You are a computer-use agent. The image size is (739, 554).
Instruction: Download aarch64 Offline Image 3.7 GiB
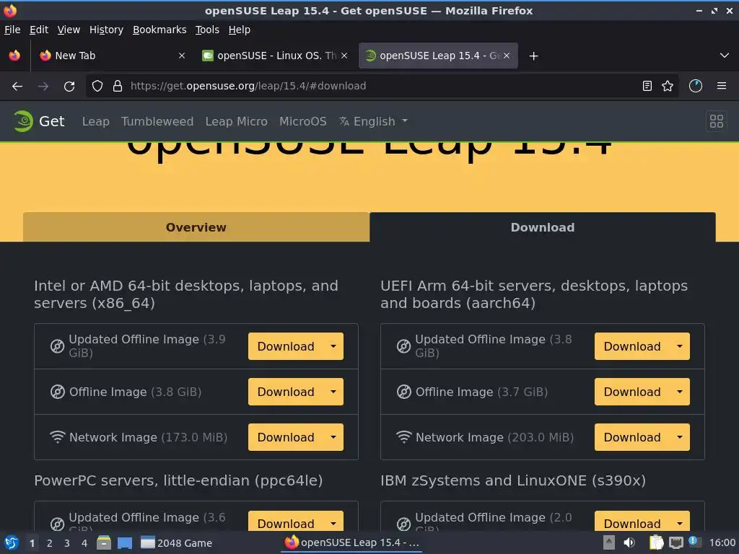[x=632, y=392]
